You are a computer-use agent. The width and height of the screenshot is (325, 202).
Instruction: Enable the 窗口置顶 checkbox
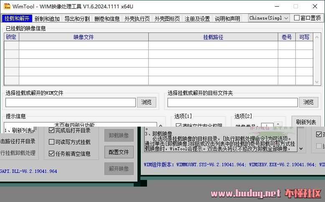[x=297, y=18]
